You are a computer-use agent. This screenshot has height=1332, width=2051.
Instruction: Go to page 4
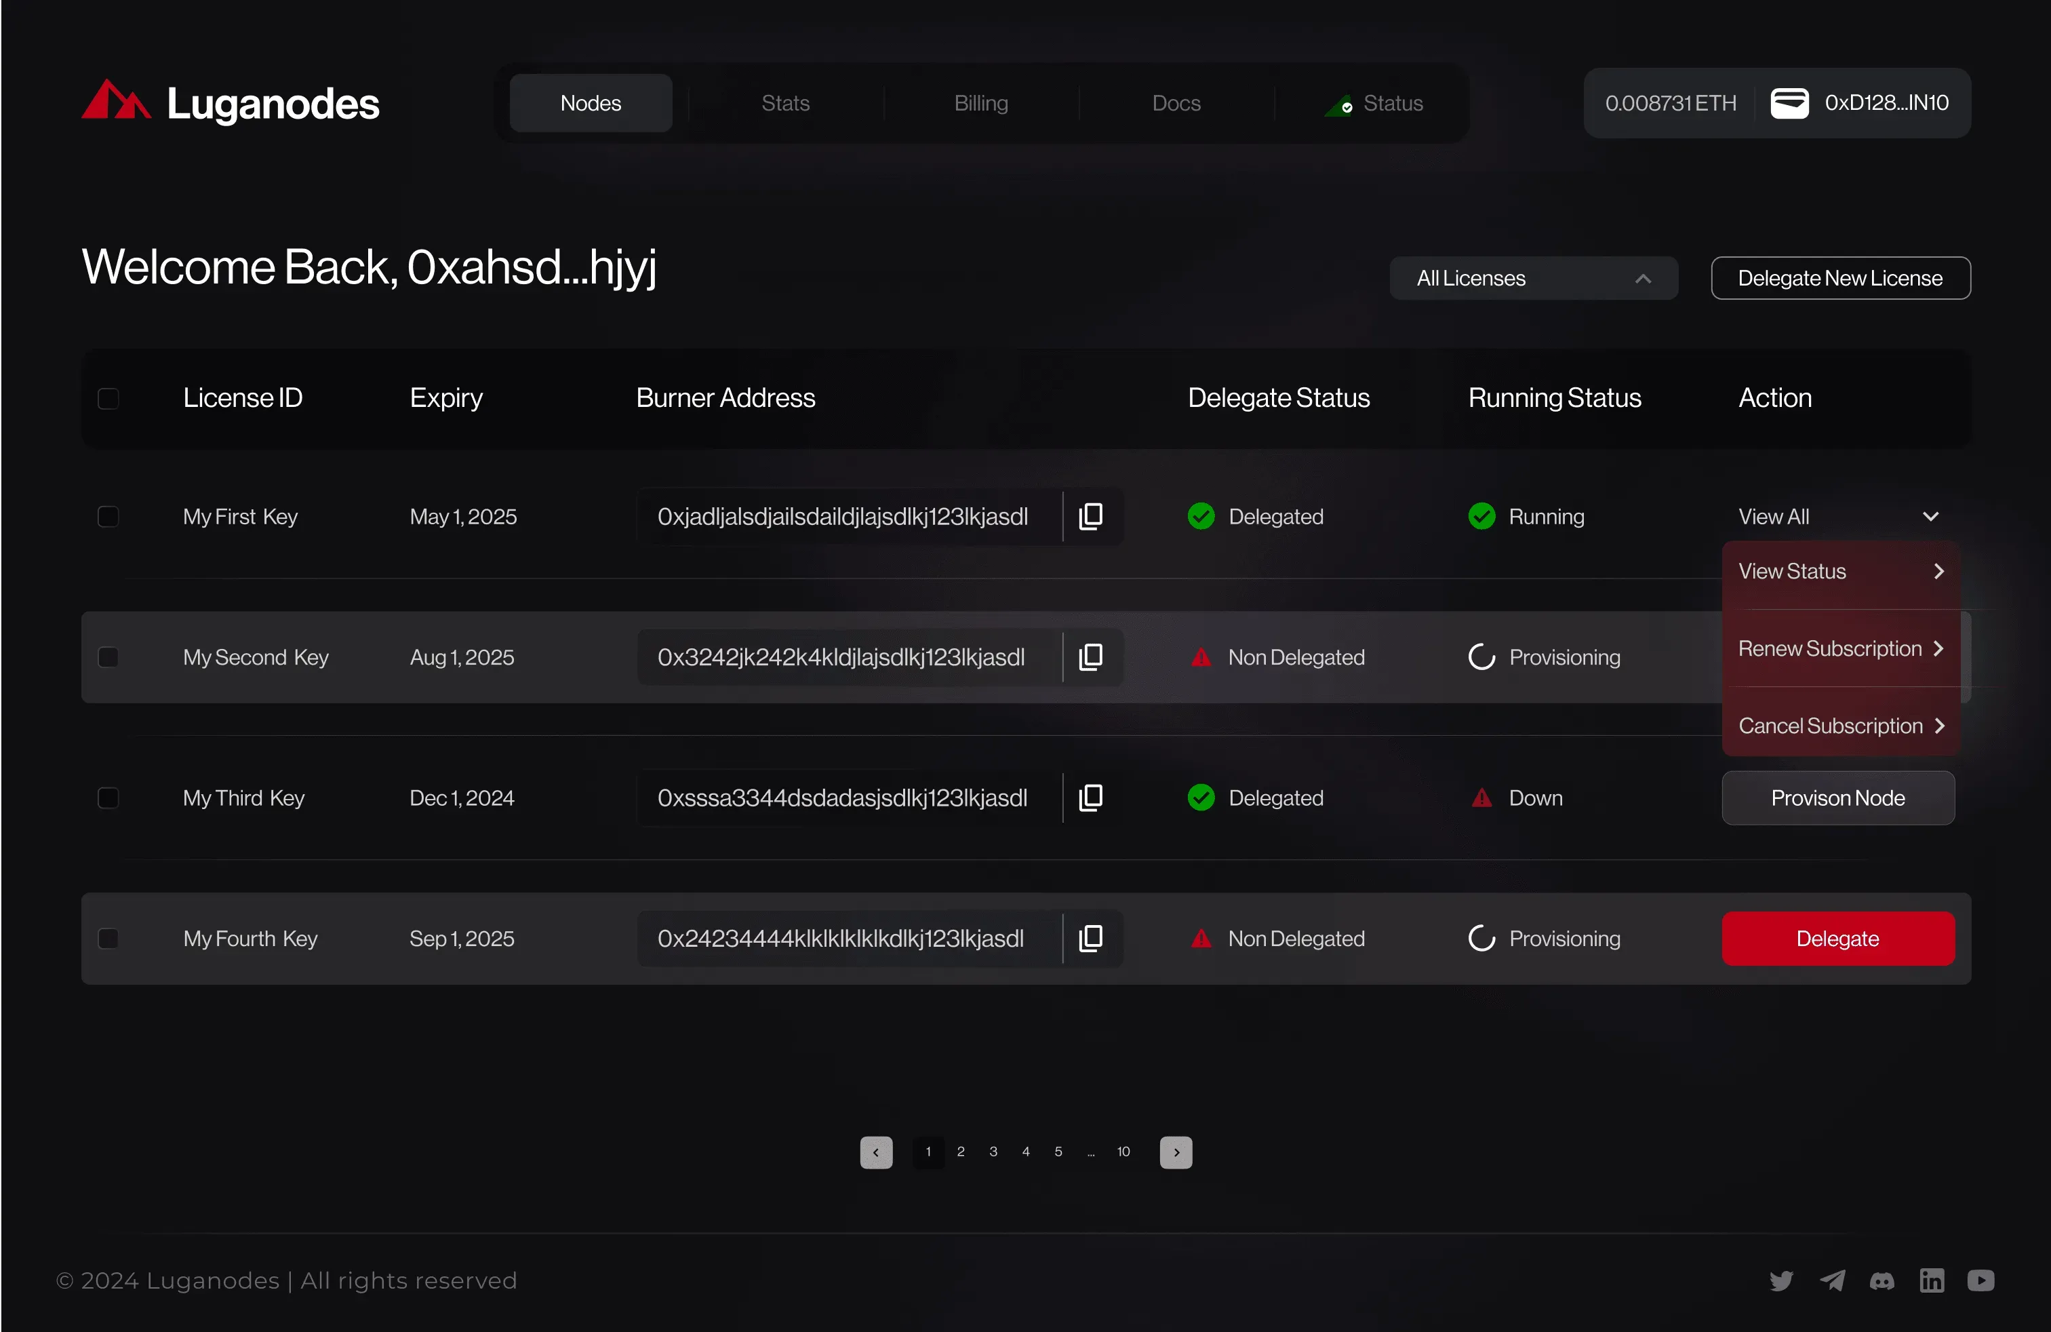coord(1025,1152)
